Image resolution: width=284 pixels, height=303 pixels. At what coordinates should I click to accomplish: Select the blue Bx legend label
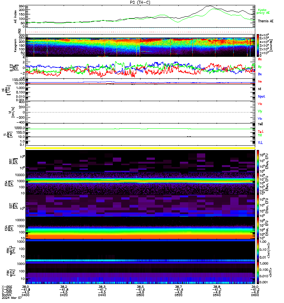(260, 74)
